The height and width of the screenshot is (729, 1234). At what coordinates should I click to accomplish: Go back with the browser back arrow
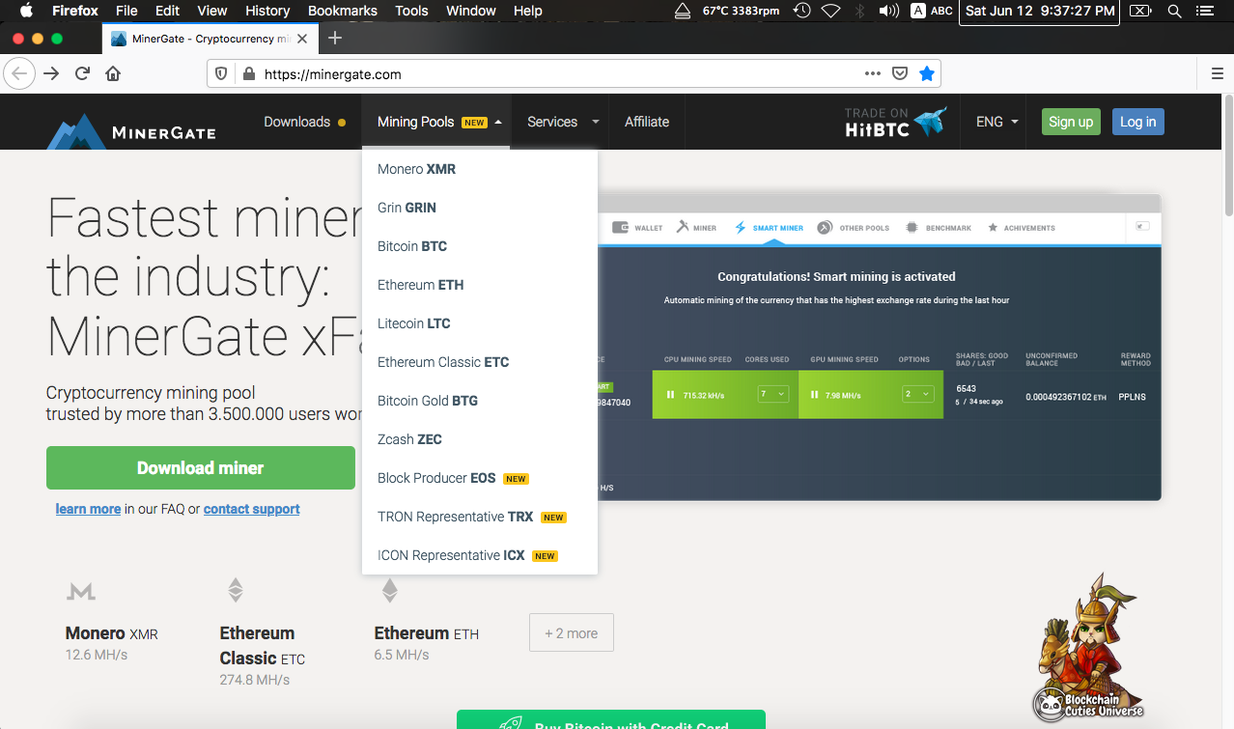[20, 73]
